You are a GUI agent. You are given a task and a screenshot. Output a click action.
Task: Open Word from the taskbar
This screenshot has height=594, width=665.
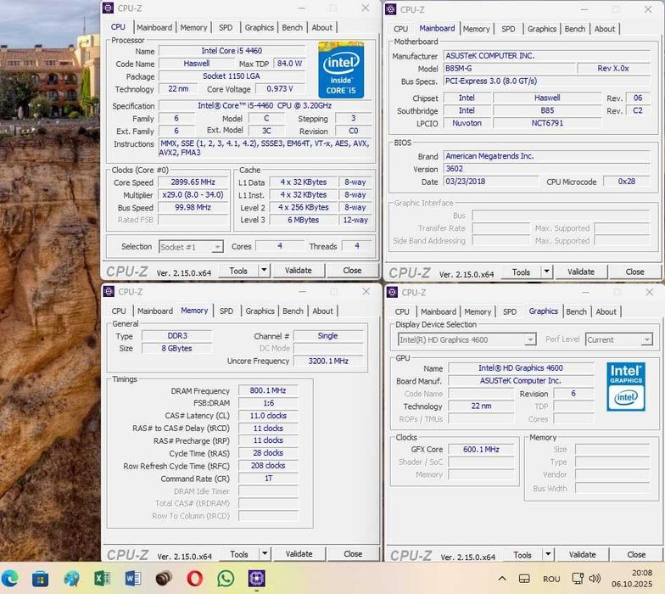pyautogui.click(x=133, y=579)
